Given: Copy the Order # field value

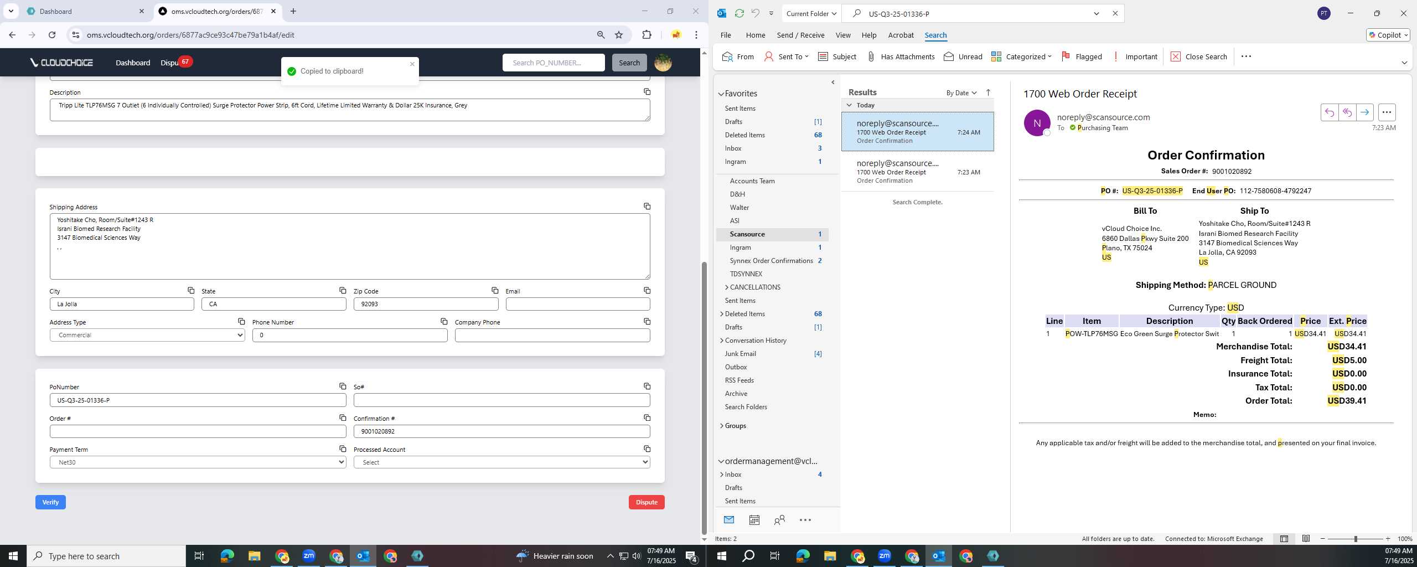Looking at the screenshot, I should pos(343,418).
